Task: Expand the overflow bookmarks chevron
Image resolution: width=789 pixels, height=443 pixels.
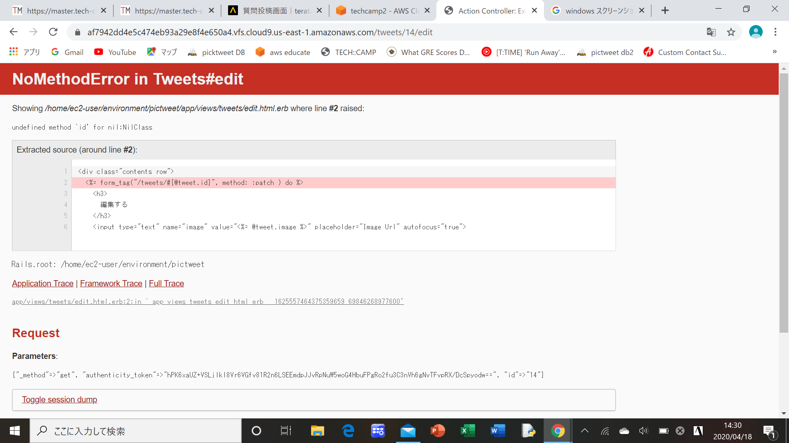Action: (x=775, y=52)
